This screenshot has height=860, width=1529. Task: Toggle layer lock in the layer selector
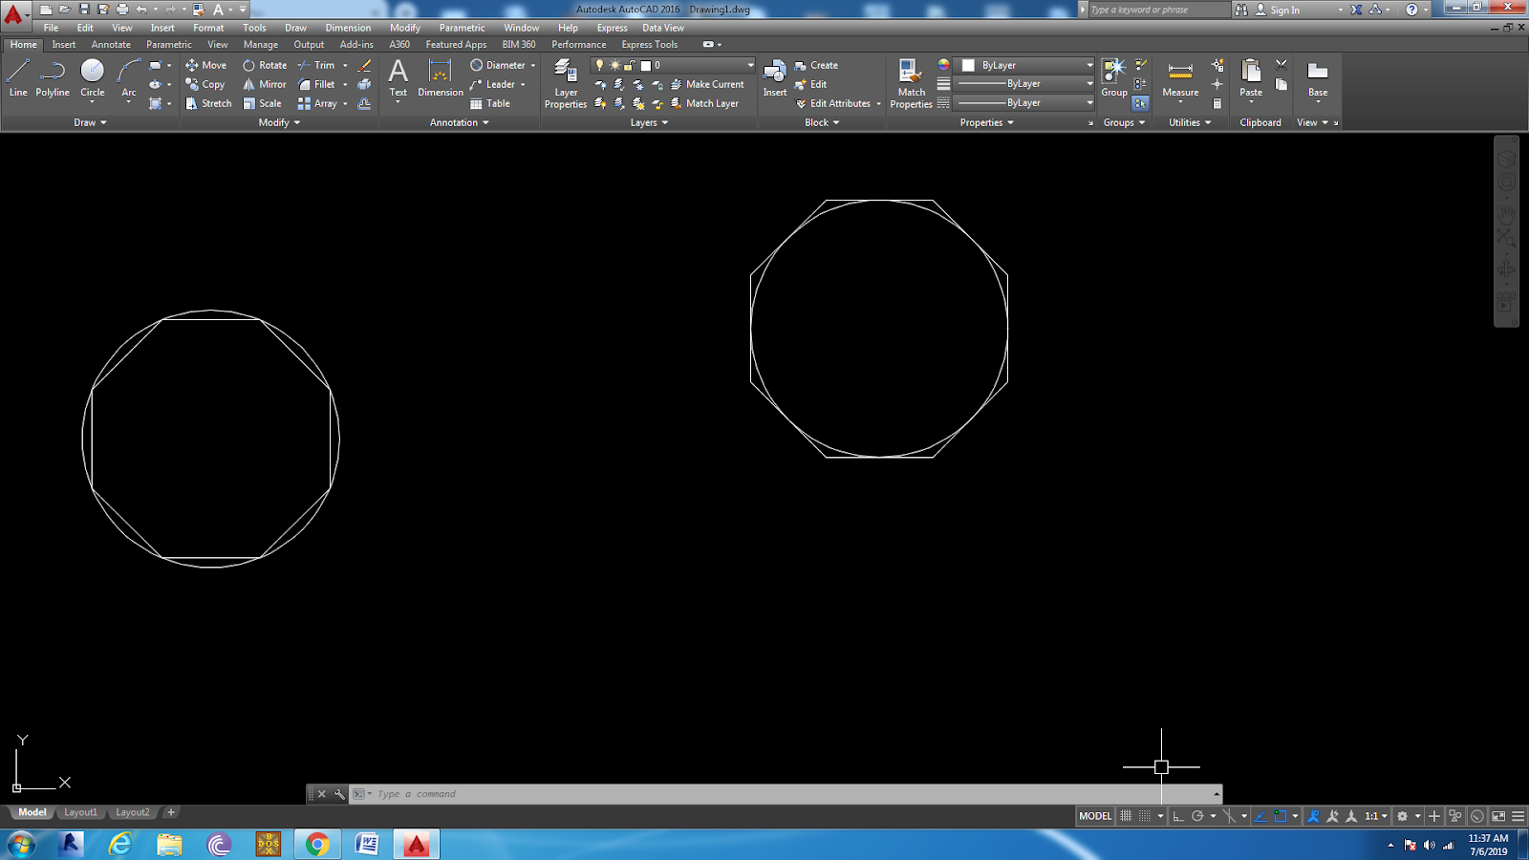coord(628,65)
